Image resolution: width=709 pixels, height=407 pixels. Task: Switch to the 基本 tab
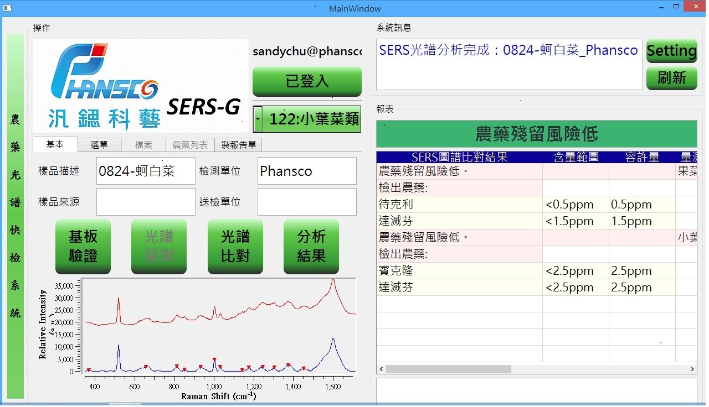click(x=55, y=144)
